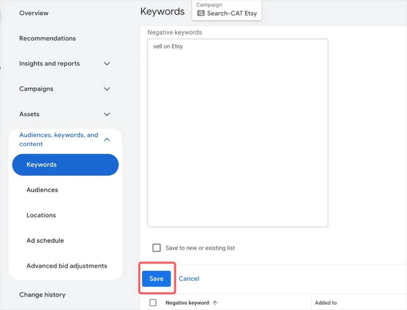Save the negative keywords

156,279
